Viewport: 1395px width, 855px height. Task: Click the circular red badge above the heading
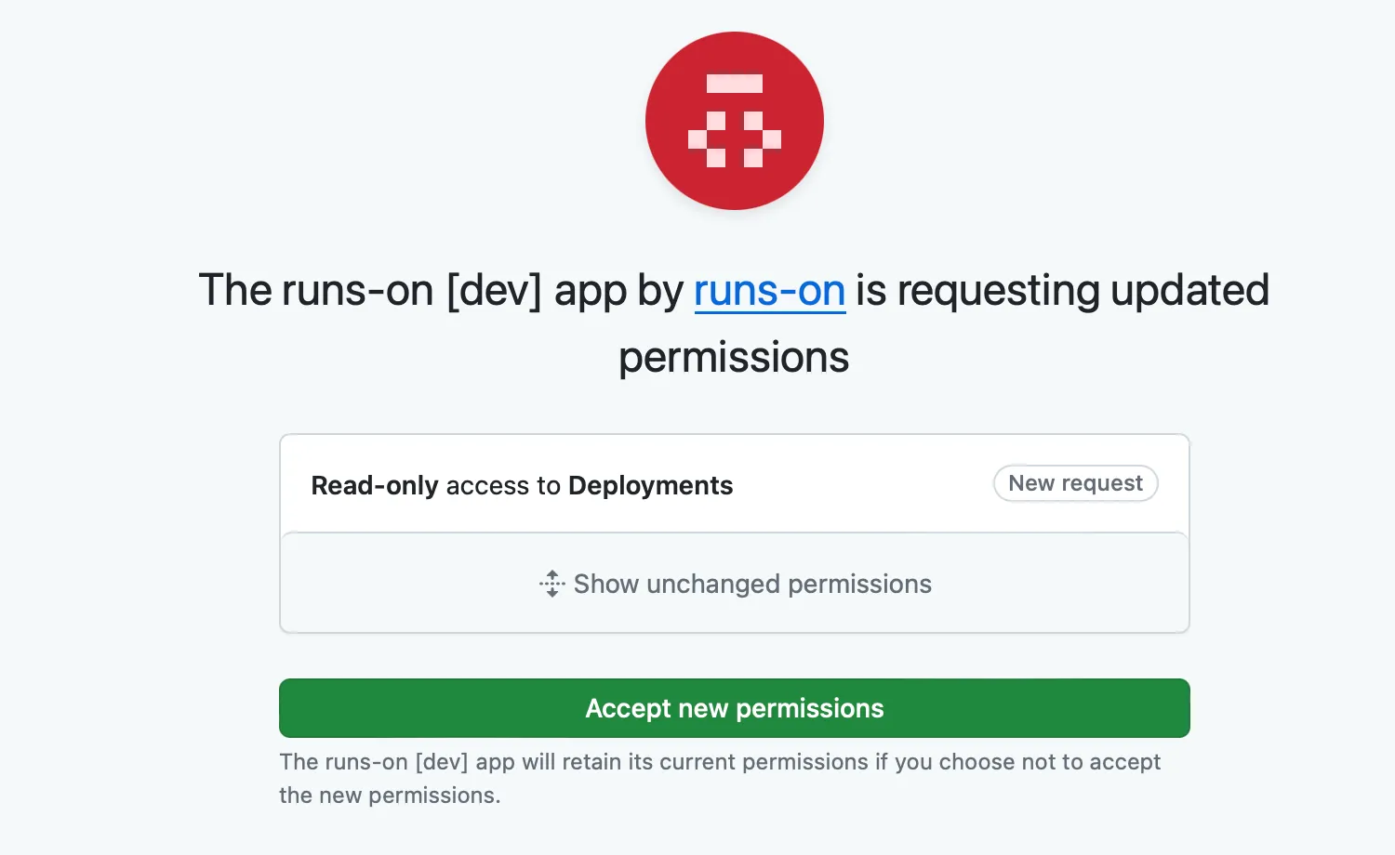tap(735, 121)
